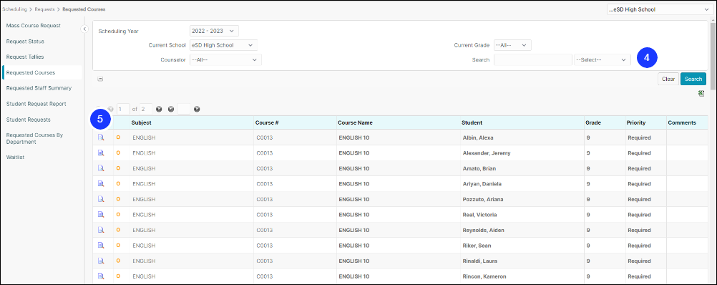Open the Current School dropdown
The height and width of the screenshot is (285, 717).
click(223, 45)
